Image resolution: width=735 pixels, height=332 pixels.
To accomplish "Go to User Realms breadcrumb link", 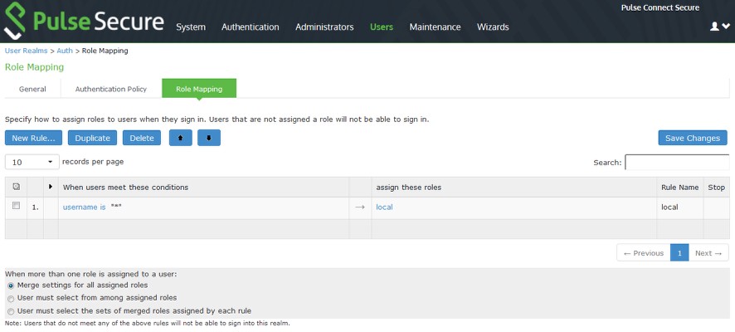I will click(27, 51).
